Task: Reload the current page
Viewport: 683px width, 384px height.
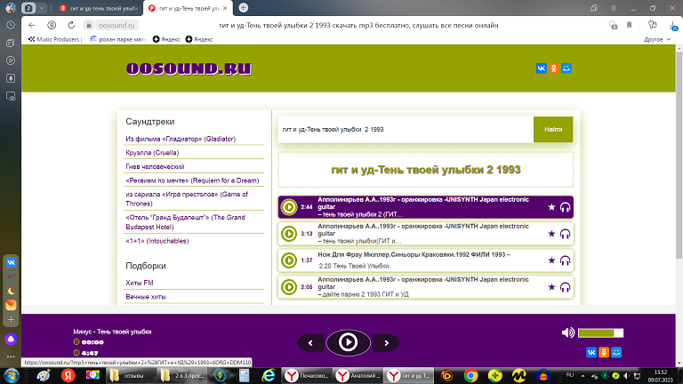Action: pos(71,25)
